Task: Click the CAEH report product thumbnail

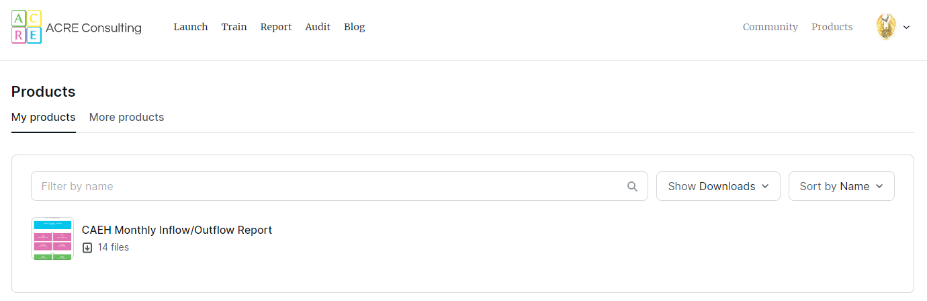Action: (52, 239)
